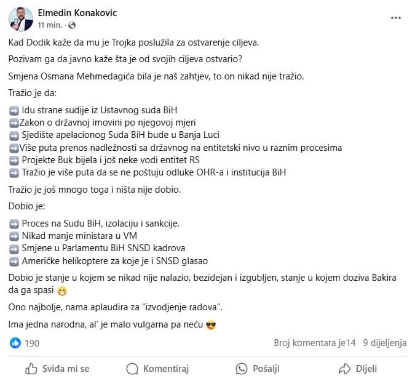This screenshot has height=378, width=415.
Task: View the 9 dijeljenja shares list
Action: coord(384,343)
